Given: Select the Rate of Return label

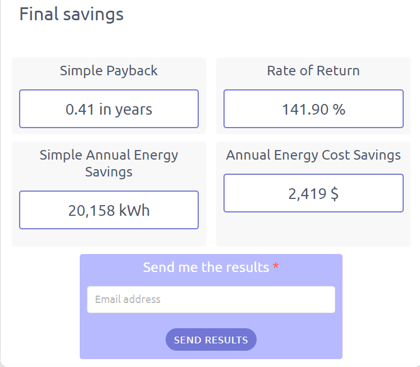Looking at the screenshot, I should [313, 71].
